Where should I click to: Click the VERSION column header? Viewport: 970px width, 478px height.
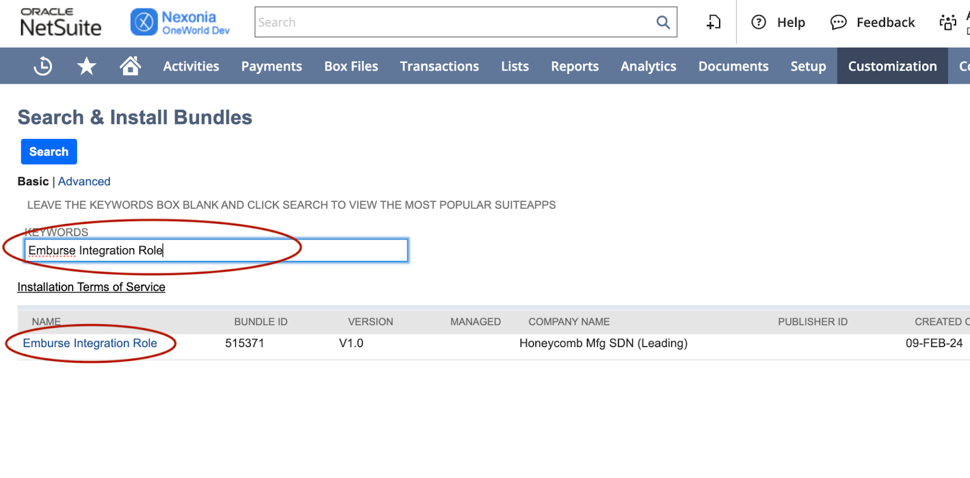370,321
